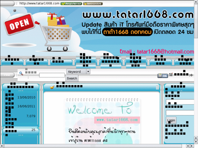Click the small cart icon in content header
Screen dimensions: 198x148
pos(52,87)
